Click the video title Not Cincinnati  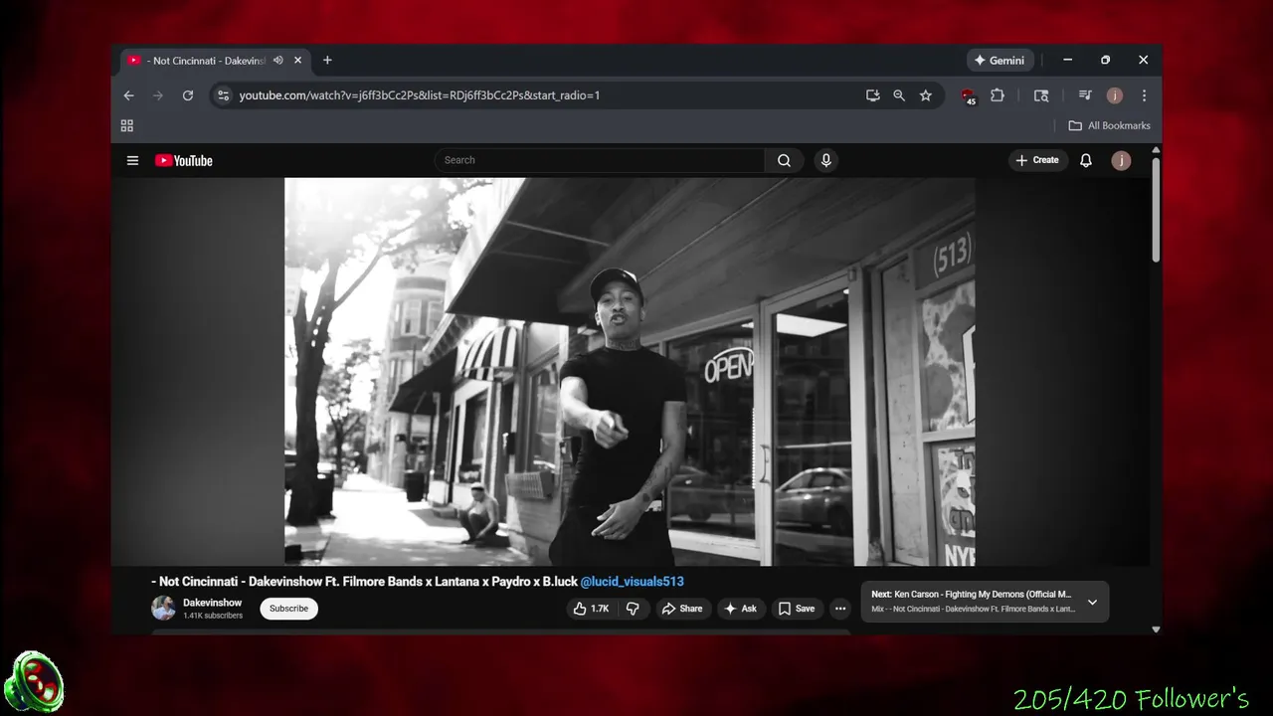364,582
